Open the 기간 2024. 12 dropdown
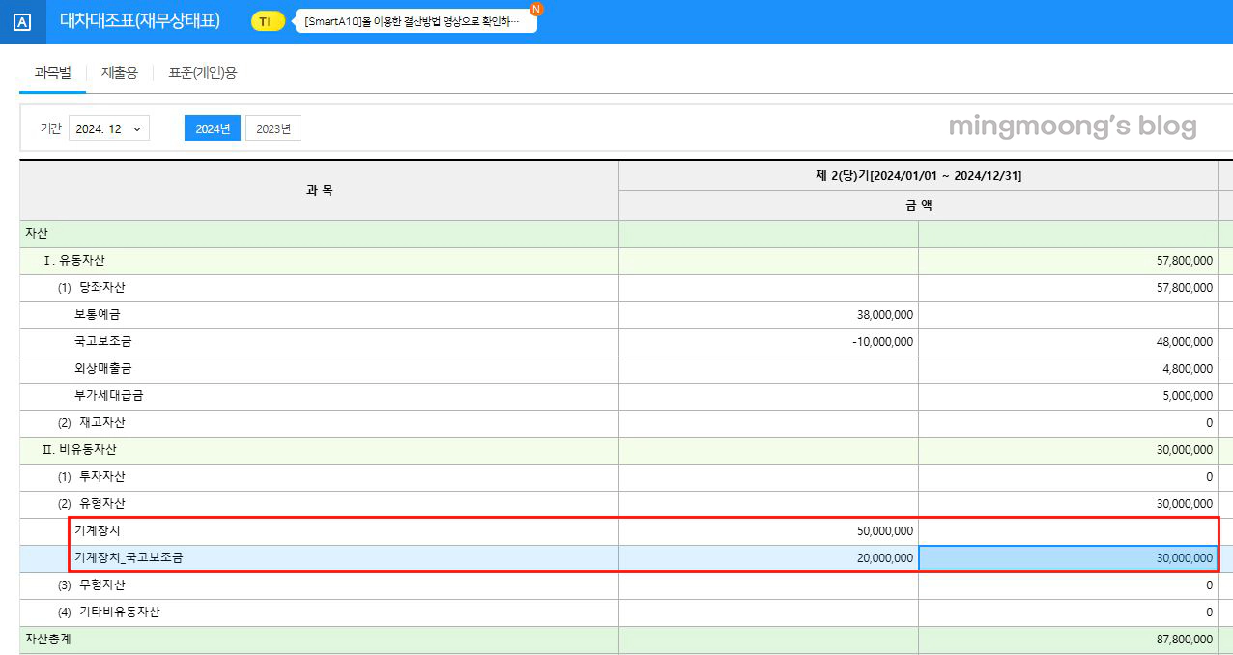 [x=109, y=128]
